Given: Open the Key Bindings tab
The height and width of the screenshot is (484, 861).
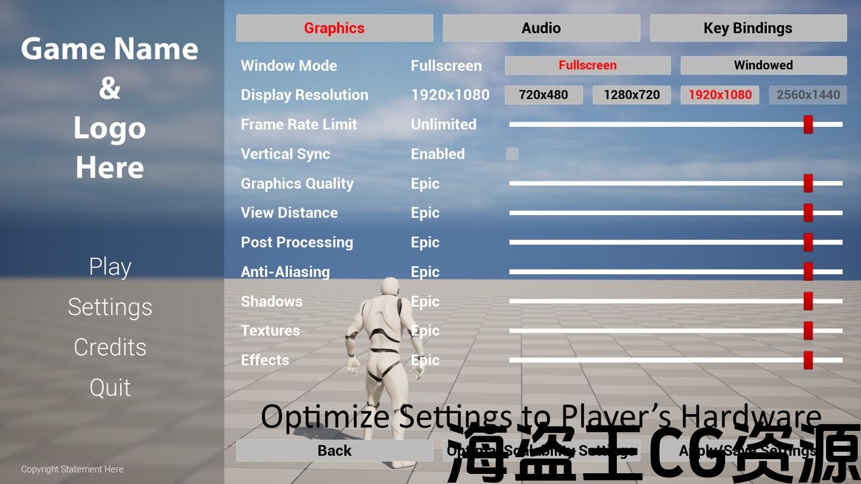Looking at the screenshot, I should coord(748,28).
